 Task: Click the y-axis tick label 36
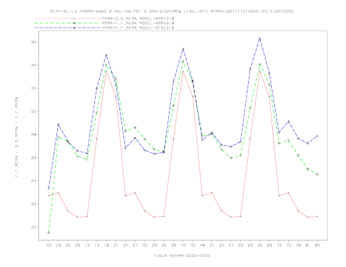[x=34, y=42]
